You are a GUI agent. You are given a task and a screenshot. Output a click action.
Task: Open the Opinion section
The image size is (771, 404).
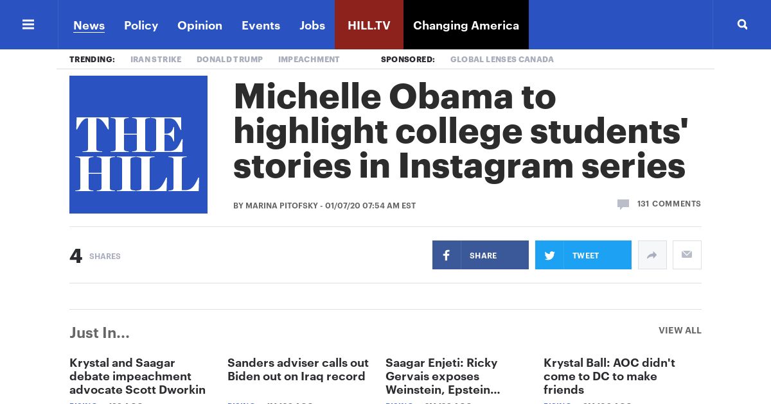coord(200,26)
